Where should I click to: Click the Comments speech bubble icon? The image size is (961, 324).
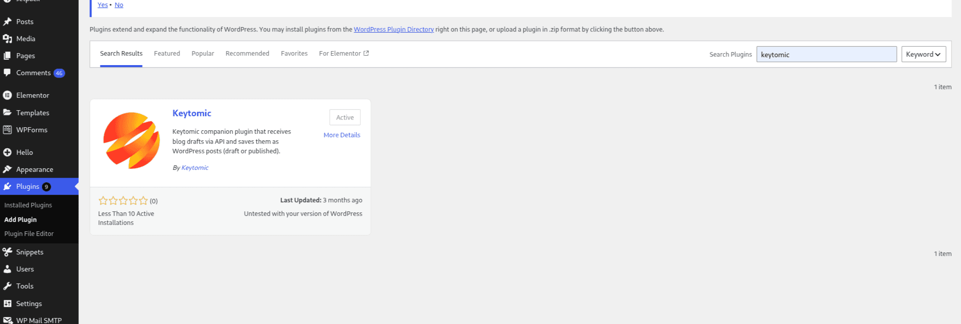coord(8,73)
